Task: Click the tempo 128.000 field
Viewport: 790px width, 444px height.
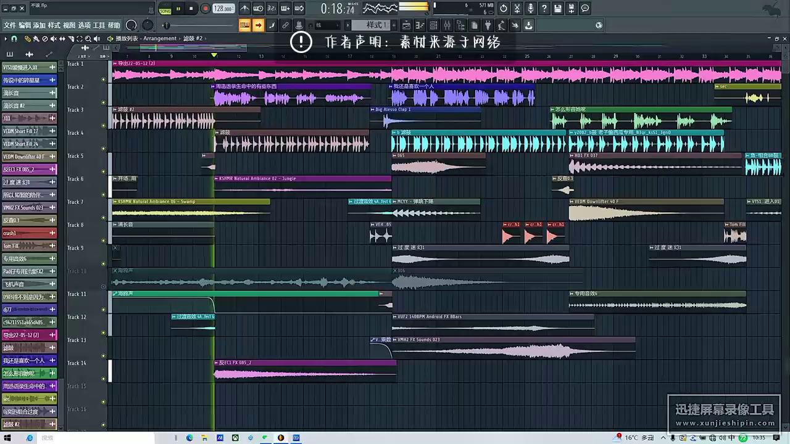Action: (223, 9)
